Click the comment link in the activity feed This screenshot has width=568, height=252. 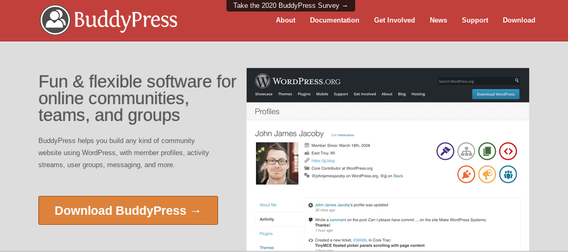[x=338, y=220]
